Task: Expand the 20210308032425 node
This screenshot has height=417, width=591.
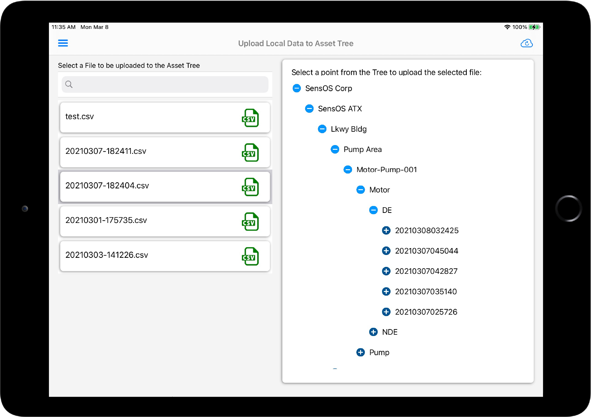Action: 386,230
